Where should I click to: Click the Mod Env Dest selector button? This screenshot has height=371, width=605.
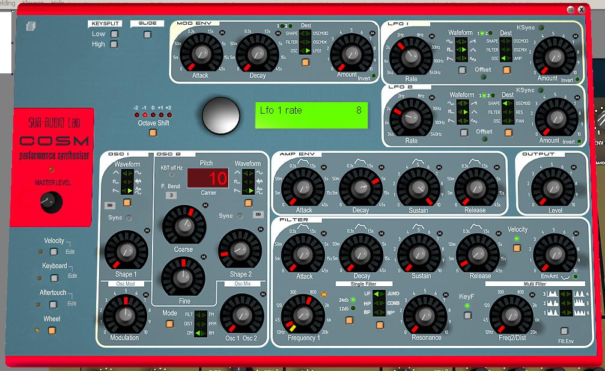click(306, 62)
